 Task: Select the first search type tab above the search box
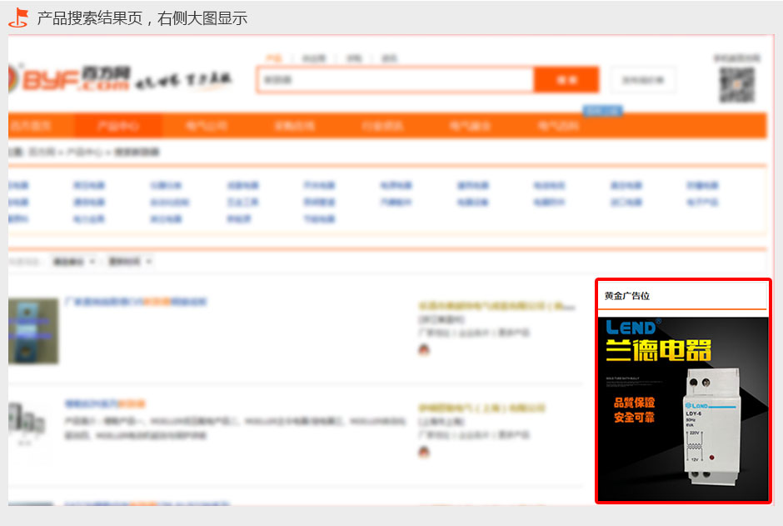tap(273, 58)
